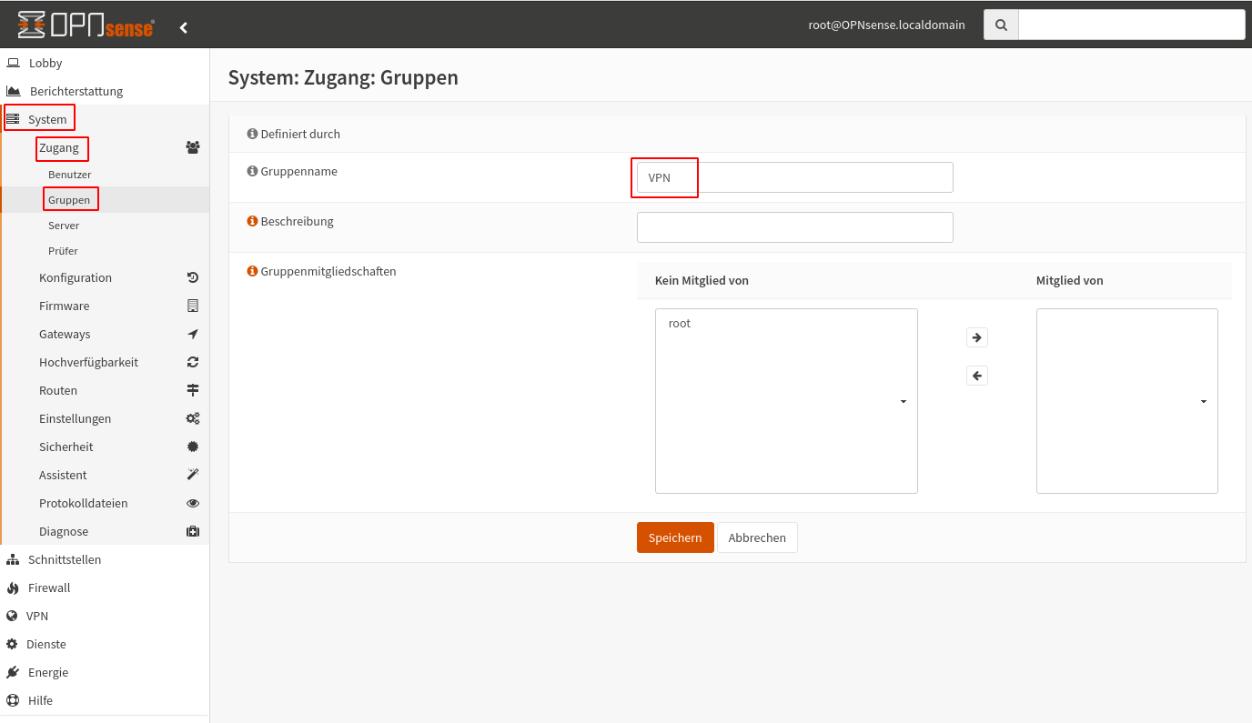Expand the Schnittstellen menu section
The width and height of the screenshot is (1252, 723).
[64, 559]
